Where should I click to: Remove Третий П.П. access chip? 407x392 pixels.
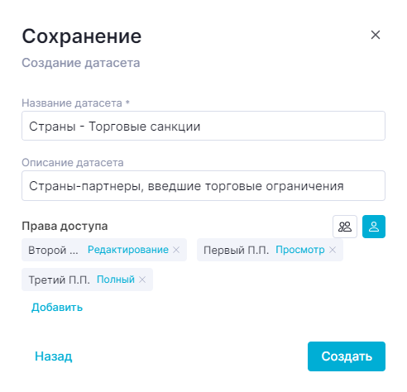pyautogui.click(x=142, y=280)
